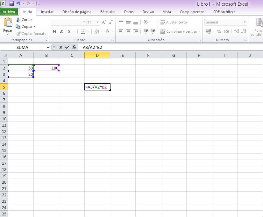Open the name box dropdown arrow
The height and width of the screenshot is (217, 263).
pos(48,47)
